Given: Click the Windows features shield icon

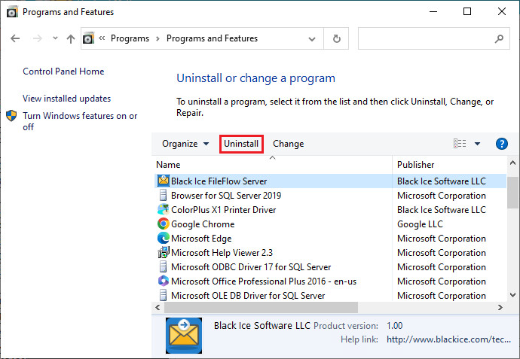Looking at the screenshot, I should 11,116.
